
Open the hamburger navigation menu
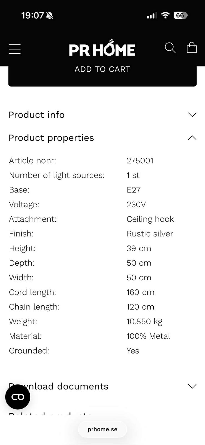point(15,49)
